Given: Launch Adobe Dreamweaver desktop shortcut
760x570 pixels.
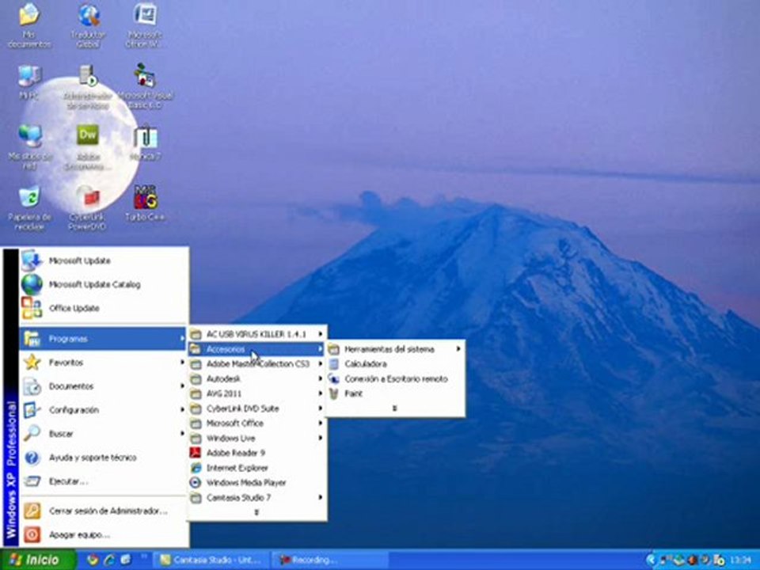Looking at the screenshot, I should [x=88, y=147].
